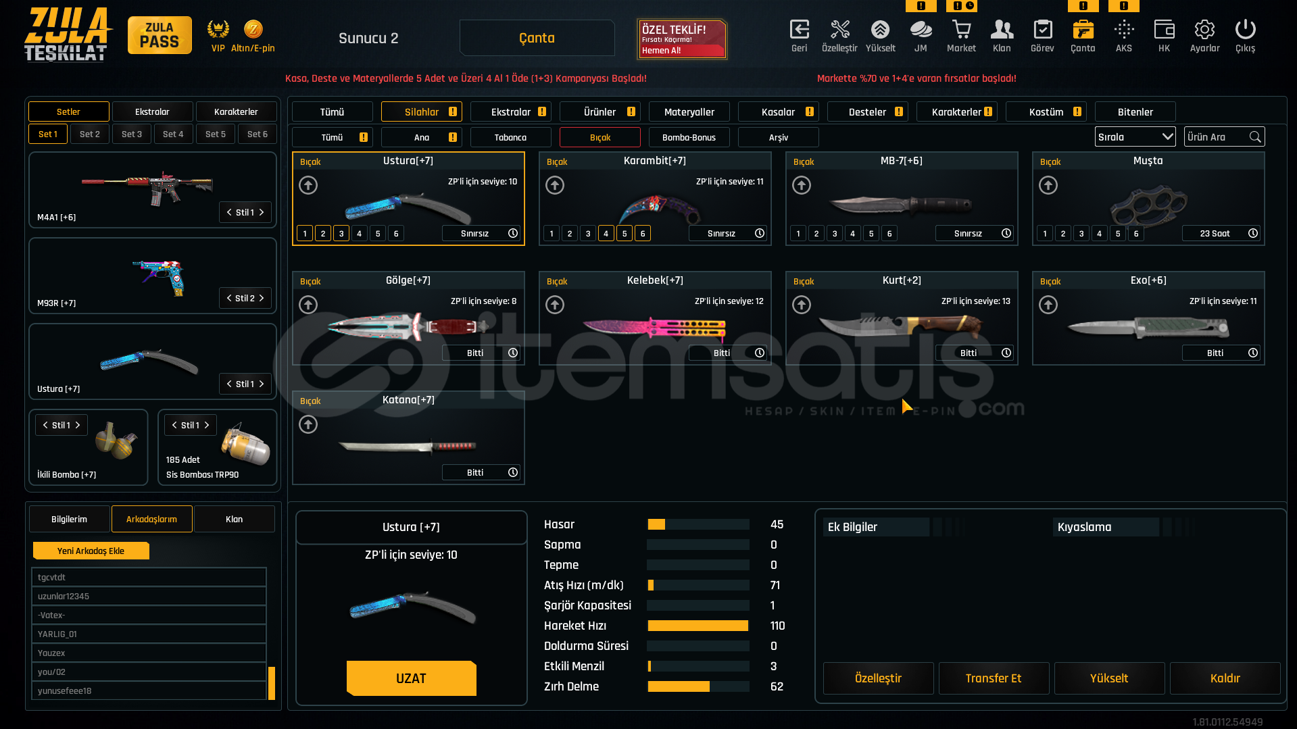Viewport: 1297px width, 729px height.
Task: Click the upgrade arrow on Muşta card
Action: click(1048, 185)
